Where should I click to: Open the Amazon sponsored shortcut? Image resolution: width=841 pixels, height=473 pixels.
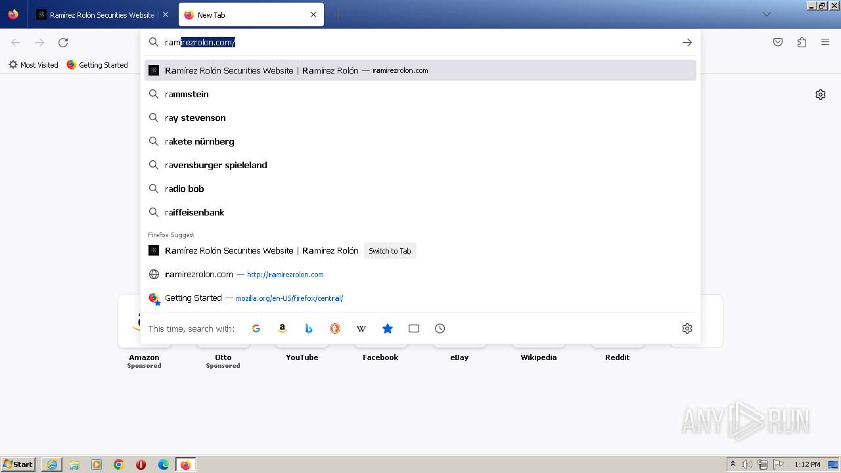pos(144,332)
